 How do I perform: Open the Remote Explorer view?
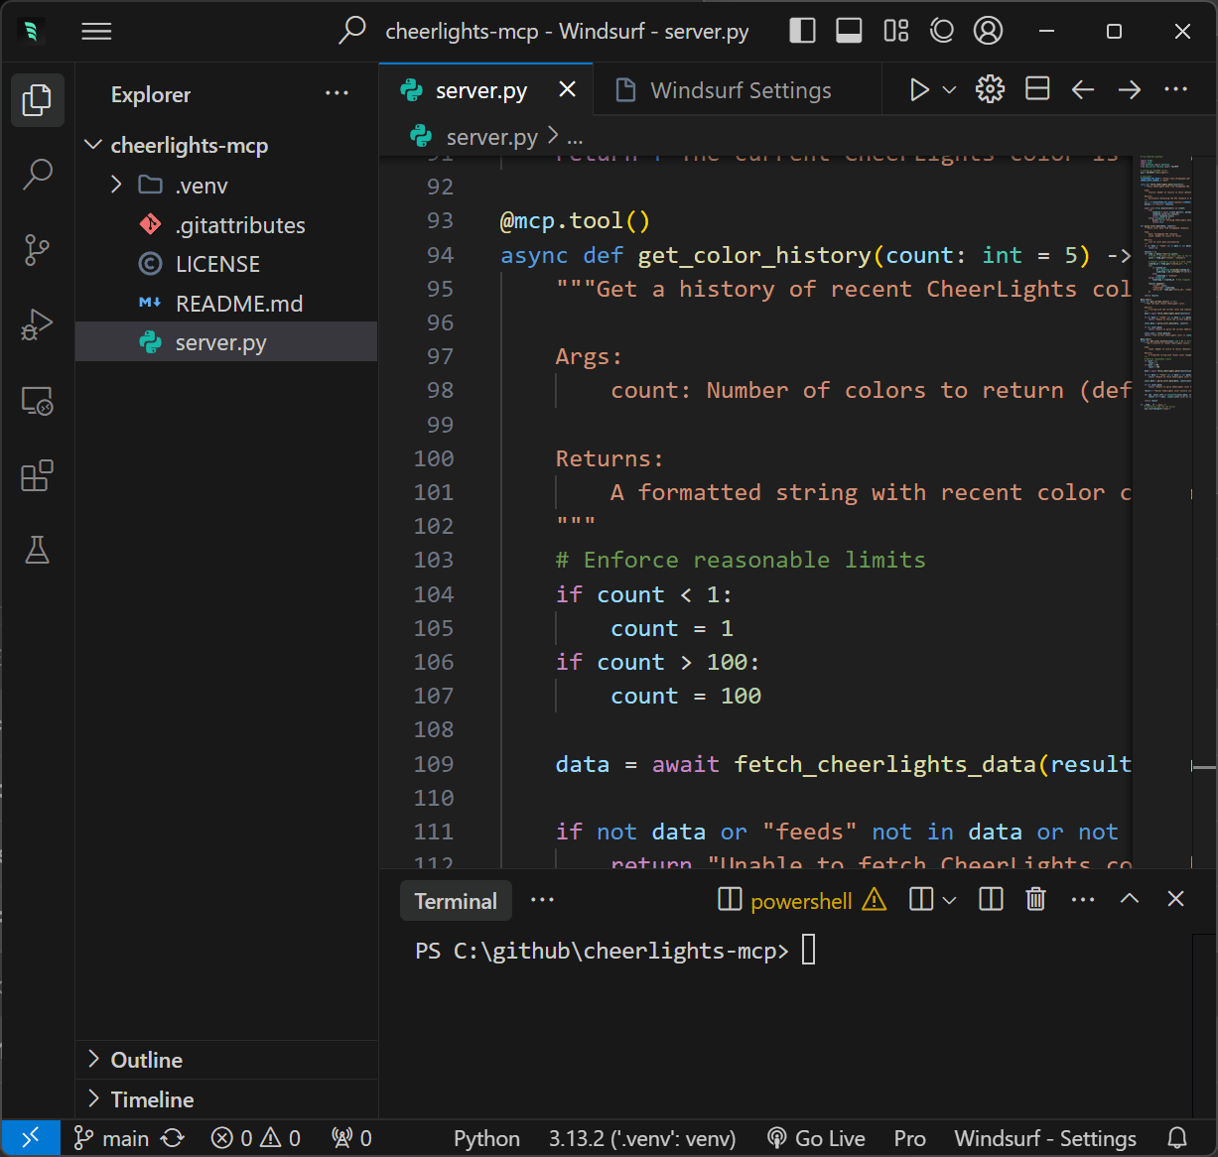tap(38, 401)
